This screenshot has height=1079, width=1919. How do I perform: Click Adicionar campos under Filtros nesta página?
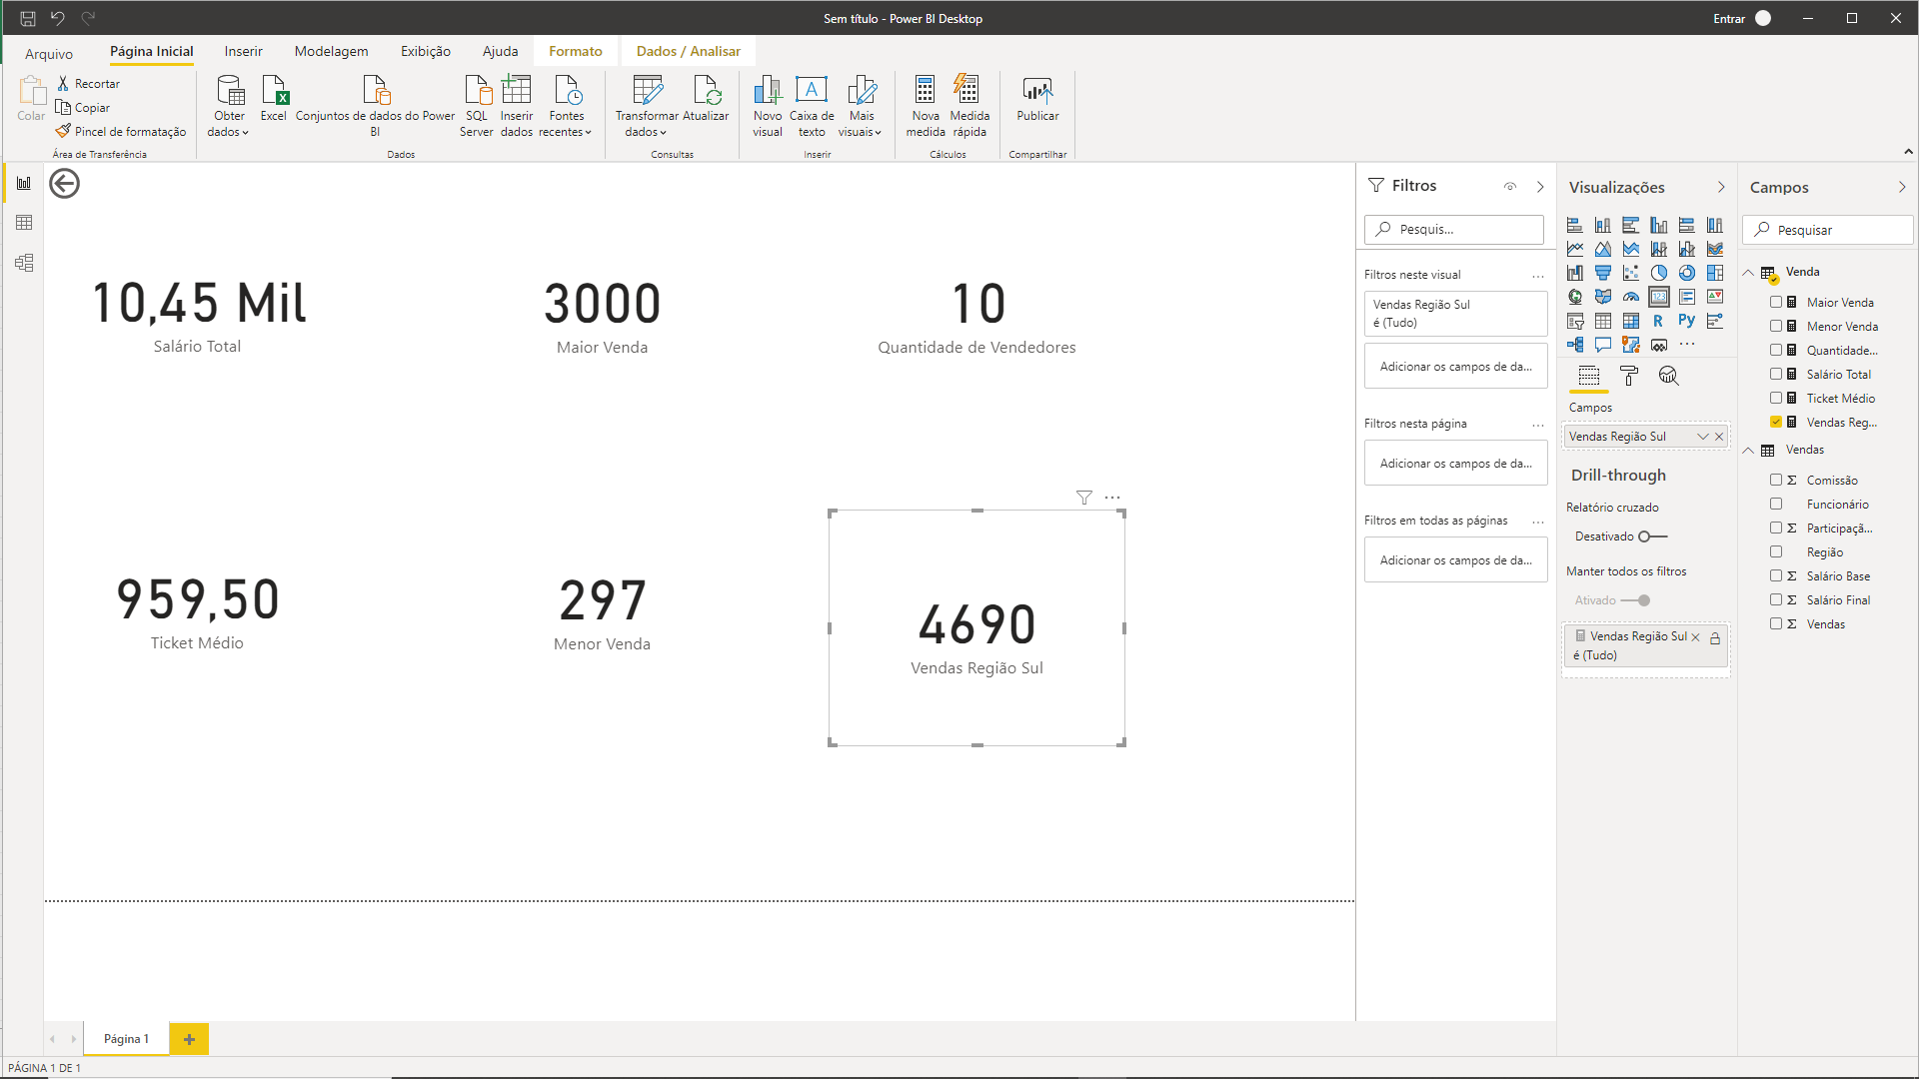click(1455, 464)
